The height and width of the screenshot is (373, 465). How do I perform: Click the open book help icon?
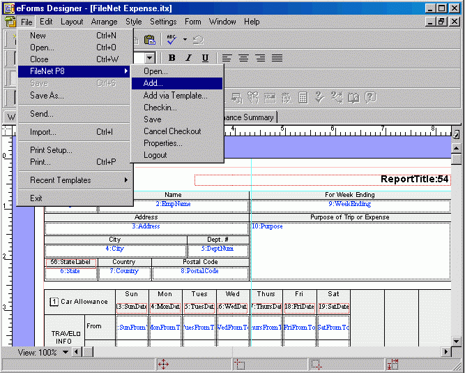(x=353, y=98)
